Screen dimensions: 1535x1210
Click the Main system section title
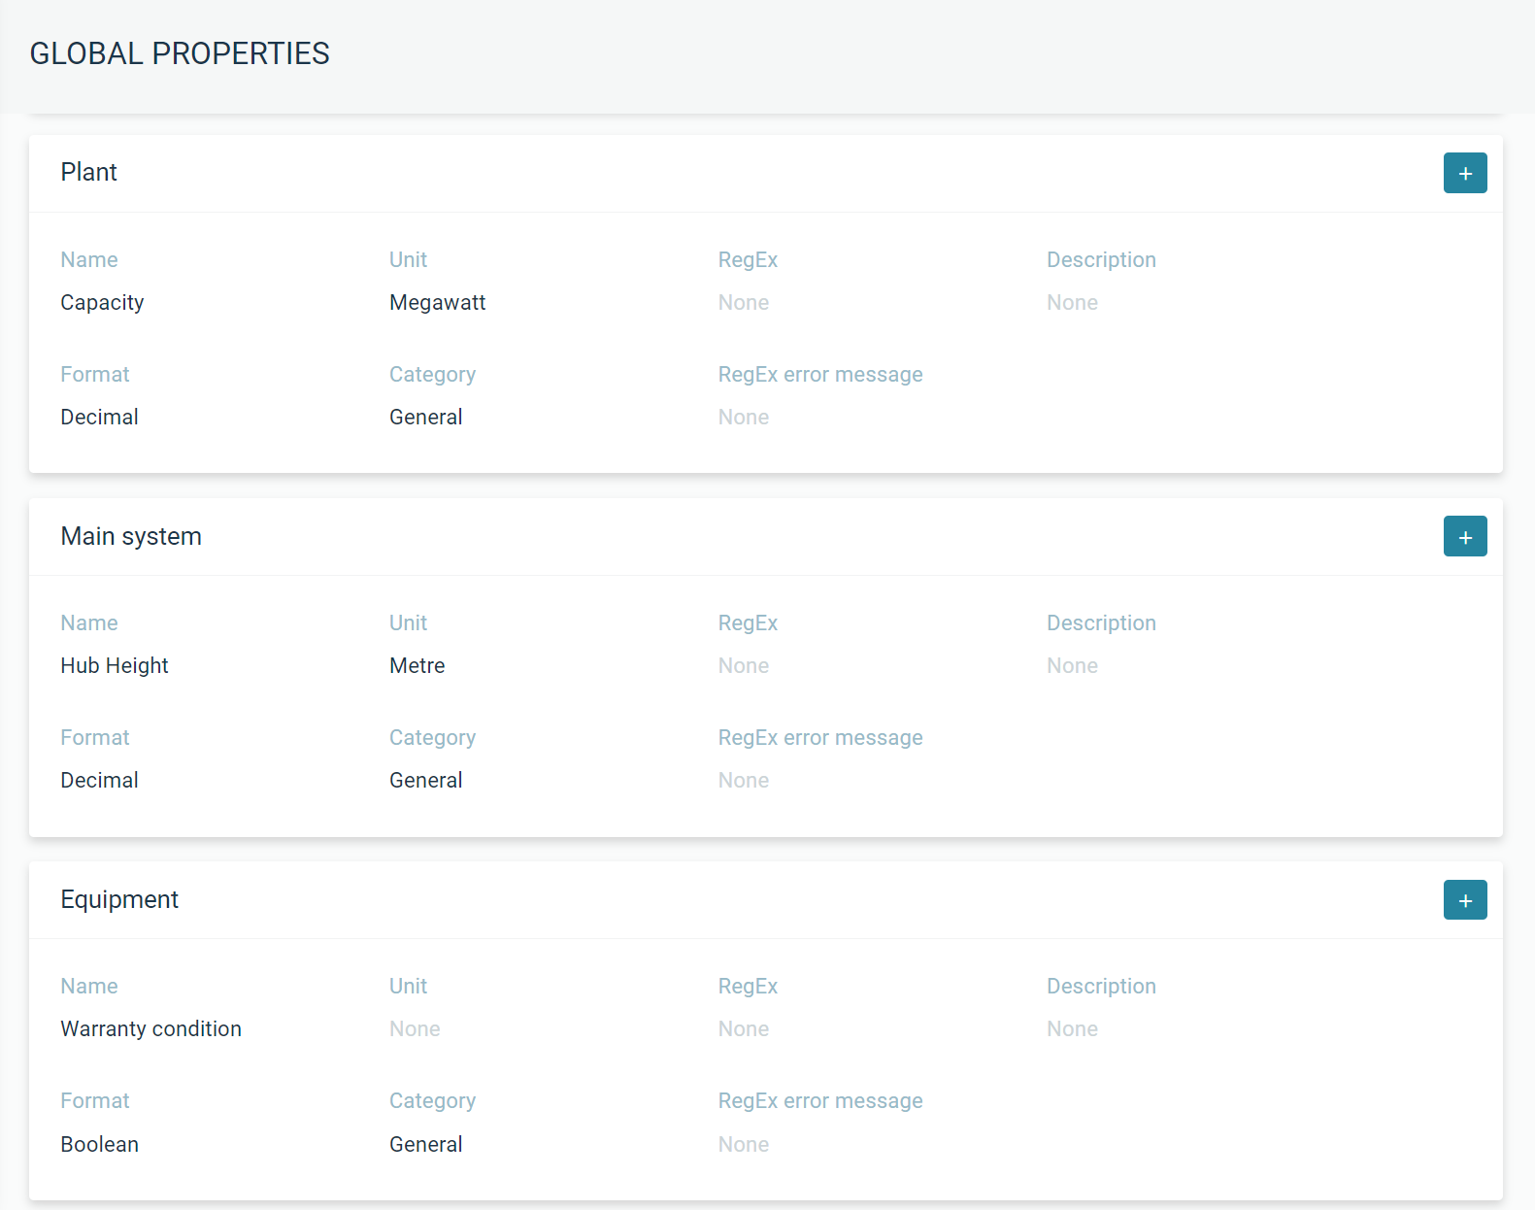click(131, 537)
